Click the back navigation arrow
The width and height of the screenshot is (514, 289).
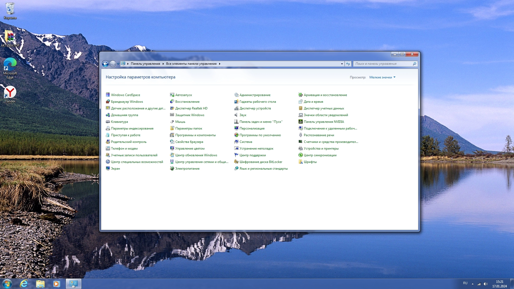[105, 64]
